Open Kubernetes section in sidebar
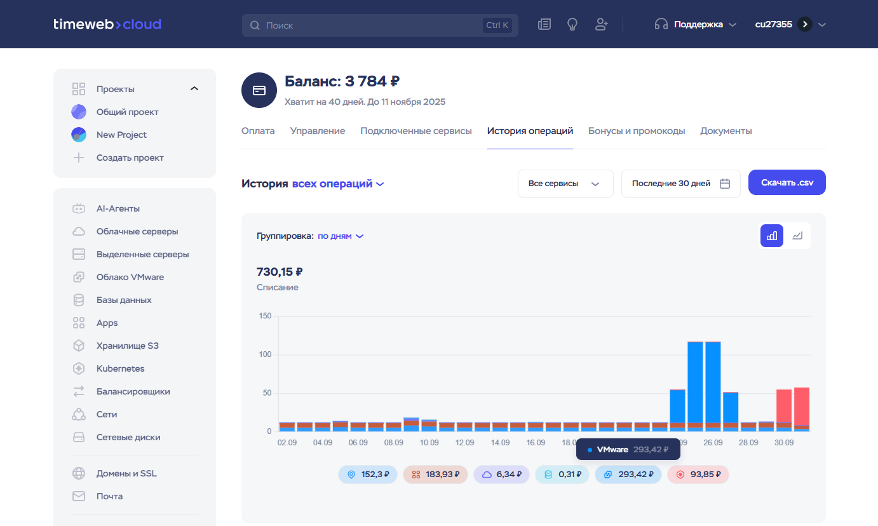 [x=120, y=368]
